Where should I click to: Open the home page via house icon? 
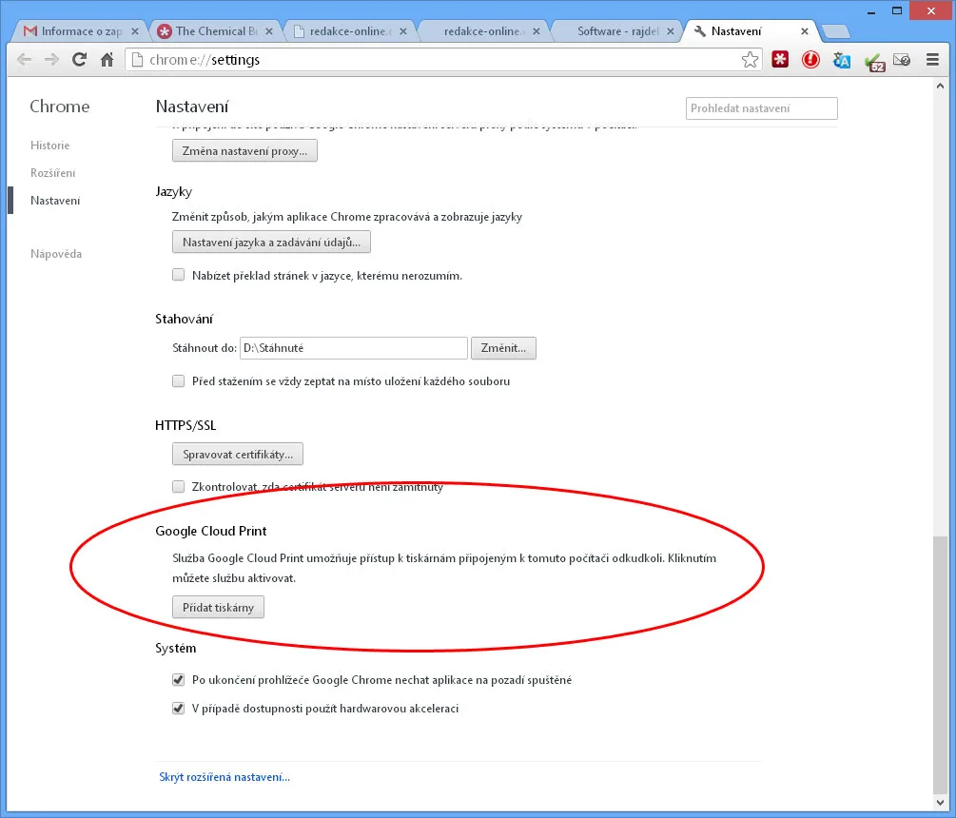point(107,59)
